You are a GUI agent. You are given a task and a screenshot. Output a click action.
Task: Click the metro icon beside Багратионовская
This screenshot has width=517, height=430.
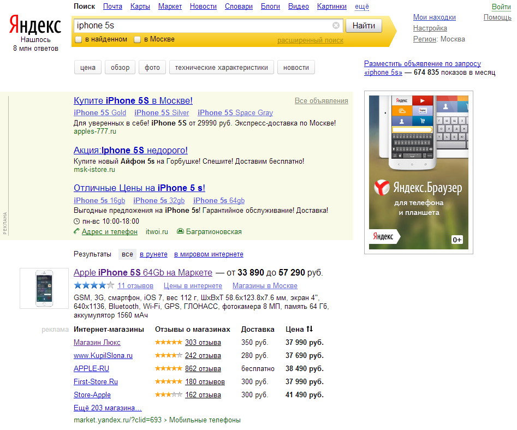[x=180, y=231]
